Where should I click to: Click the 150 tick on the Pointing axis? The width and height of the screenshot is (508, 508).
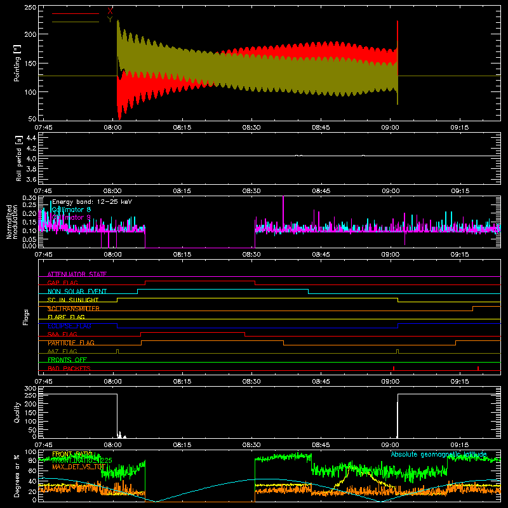pos(30,63)
